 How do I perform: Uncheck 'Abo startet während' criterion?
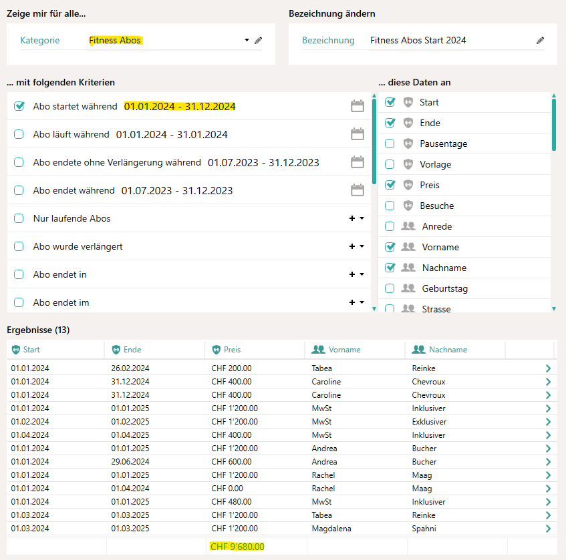(x=19, y=106)
